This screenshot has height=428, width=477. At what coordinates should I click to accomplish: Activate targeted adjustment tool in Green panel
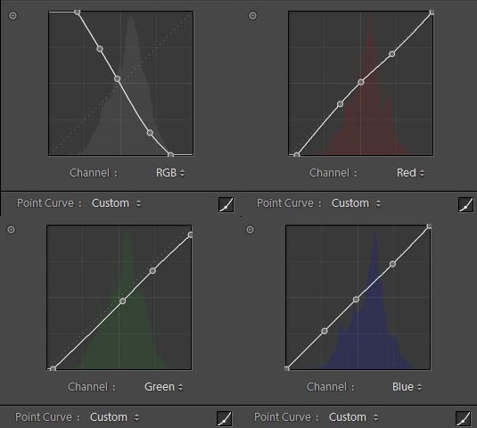pos(12,229)
